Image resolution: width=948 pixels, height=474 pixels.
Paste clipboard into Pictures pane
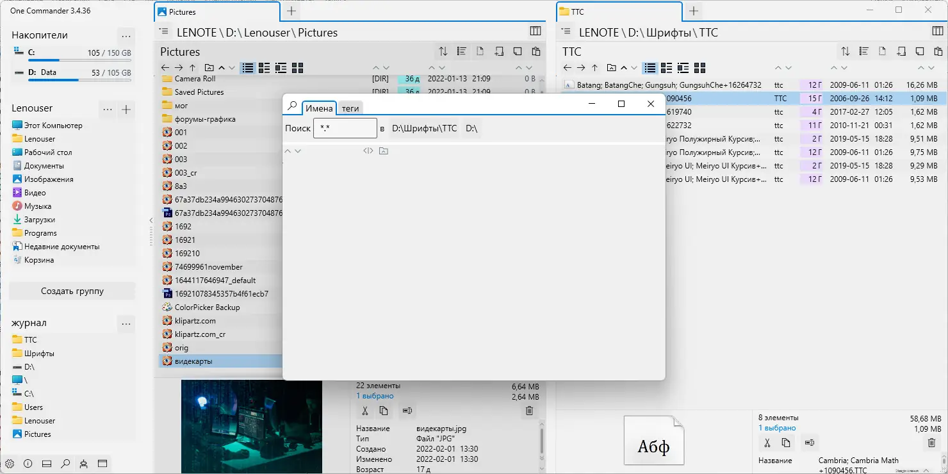coord(536,51)
